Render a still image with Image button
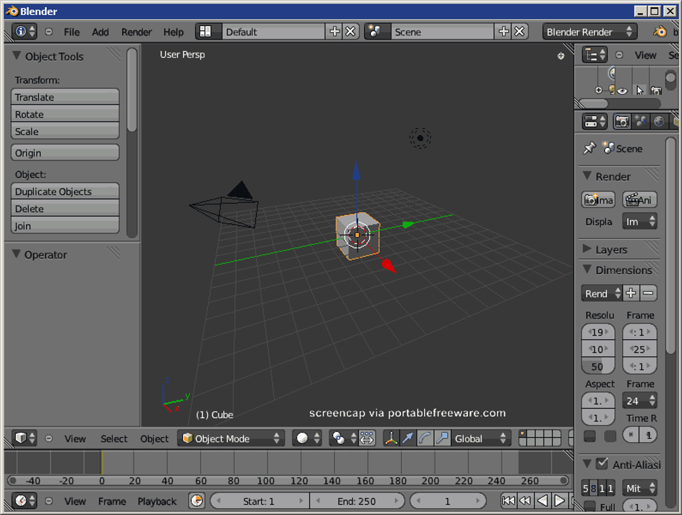This screenshot has width=682, height=515. tap(599, 200)
